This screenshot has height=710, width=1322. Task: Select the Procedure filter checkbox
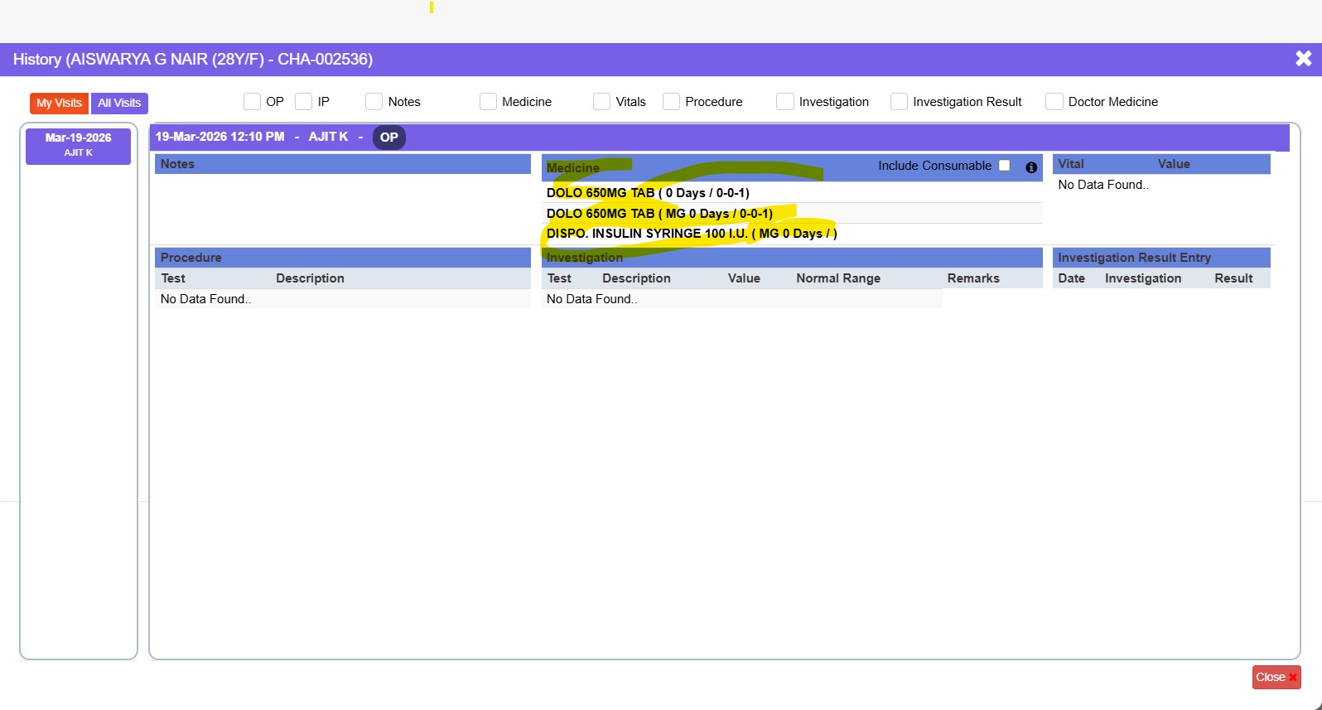672,102
